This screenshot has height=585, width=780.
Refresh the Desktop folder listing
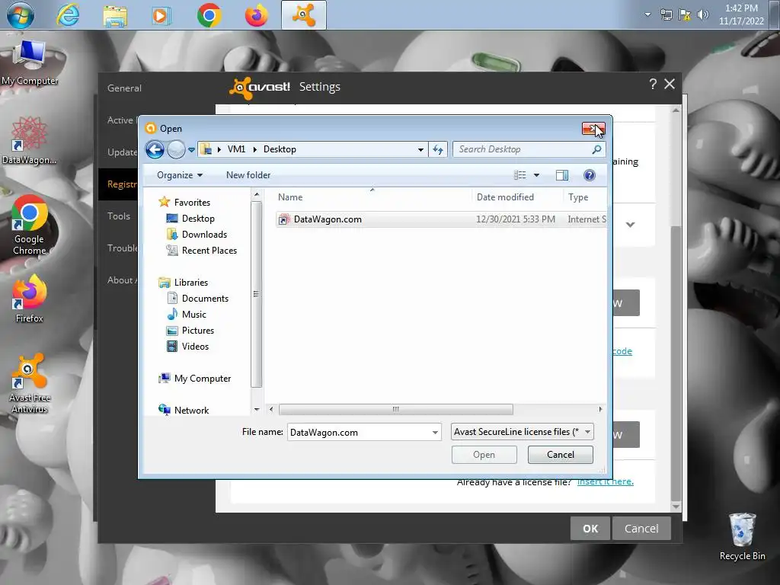point(438,149)
